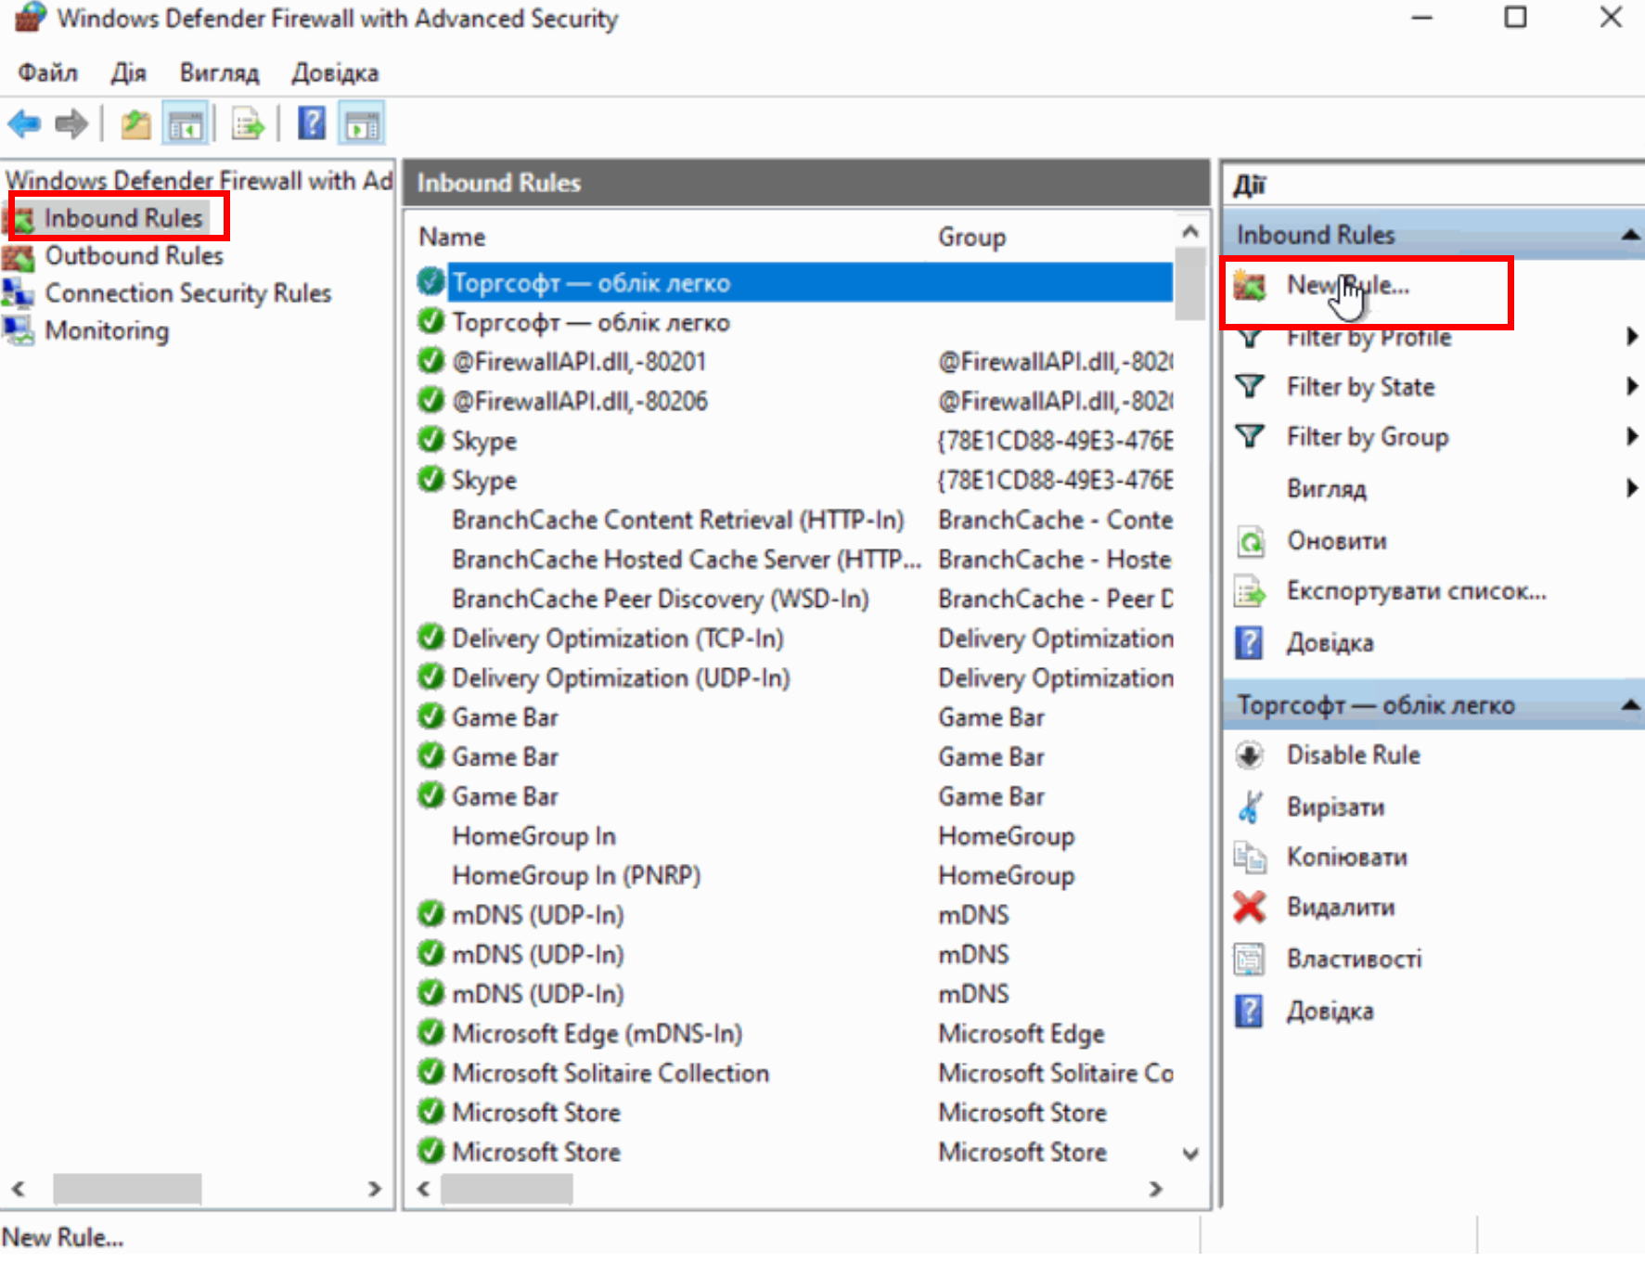Image resolution: width=1645 pixels, height=1264 pixels.
Task: Expand the Filter by Group submenu
Action: [1631, 436]
